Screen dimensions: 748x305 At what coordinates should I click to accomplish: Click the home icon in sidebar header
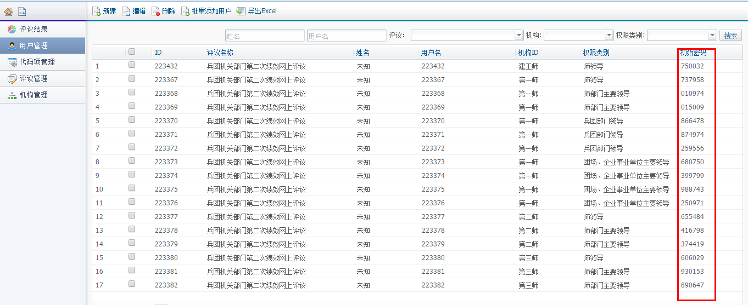(8, 11)
